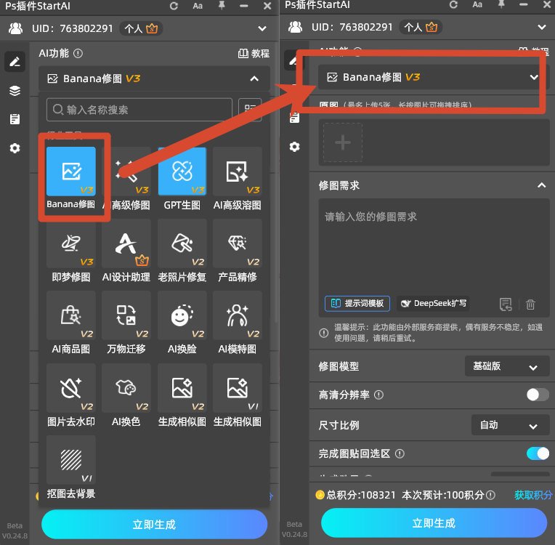Open 修图模型 基础版 dropdown
The image size is (555, 545).
click(x=506, y=366)
